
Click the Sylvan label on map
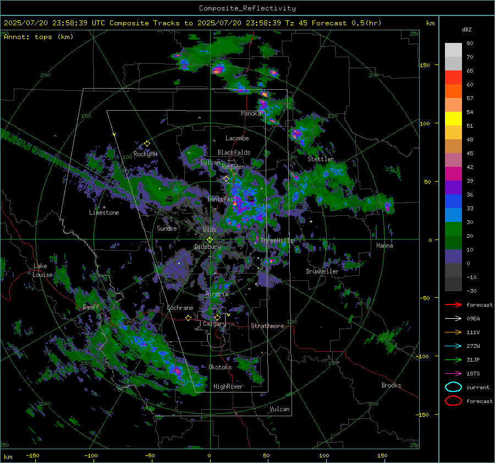[x=210, y=162]
